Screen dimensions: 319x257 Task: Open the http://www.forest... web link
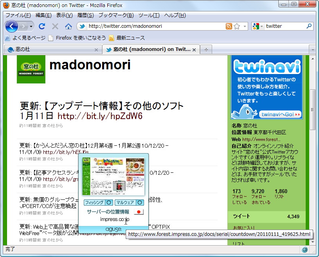click(261, 139)
